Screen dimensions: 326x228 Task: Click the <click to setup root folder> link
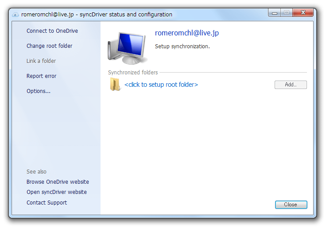click(161, 85)
